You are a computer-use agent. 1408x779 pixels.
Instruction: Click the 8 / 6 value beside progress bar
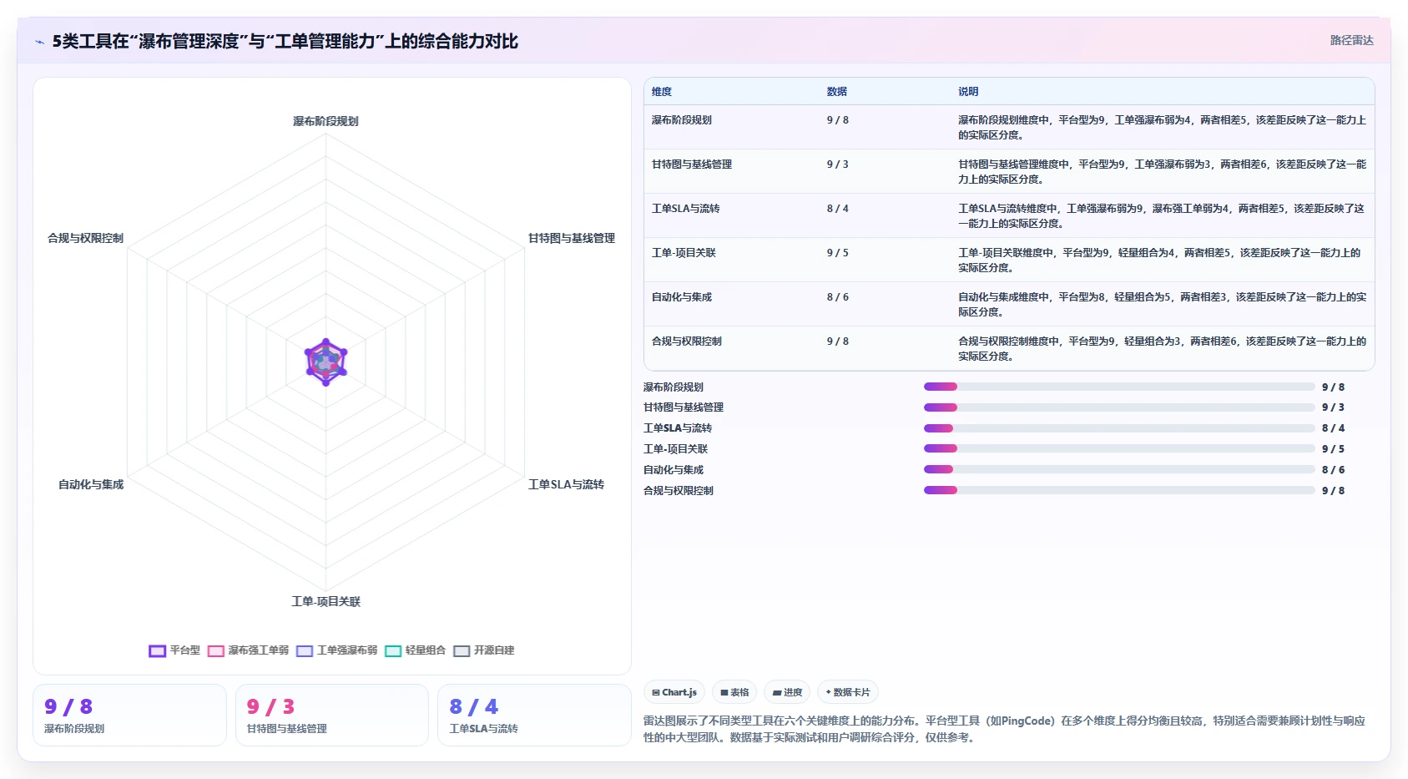[1333, 470]
